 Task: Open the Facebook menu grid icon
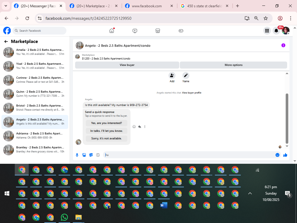pyautogui.click(x=267, y=30)
